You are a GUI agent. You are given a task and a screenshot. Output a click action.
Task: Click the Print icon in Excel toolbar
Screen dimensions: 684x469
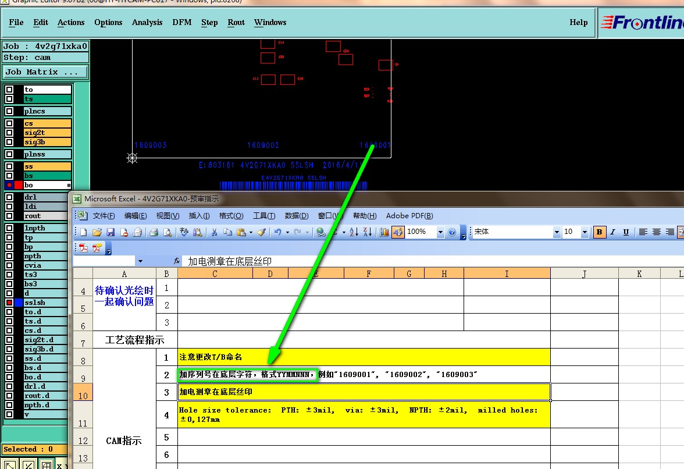click(x=154, y=232)
